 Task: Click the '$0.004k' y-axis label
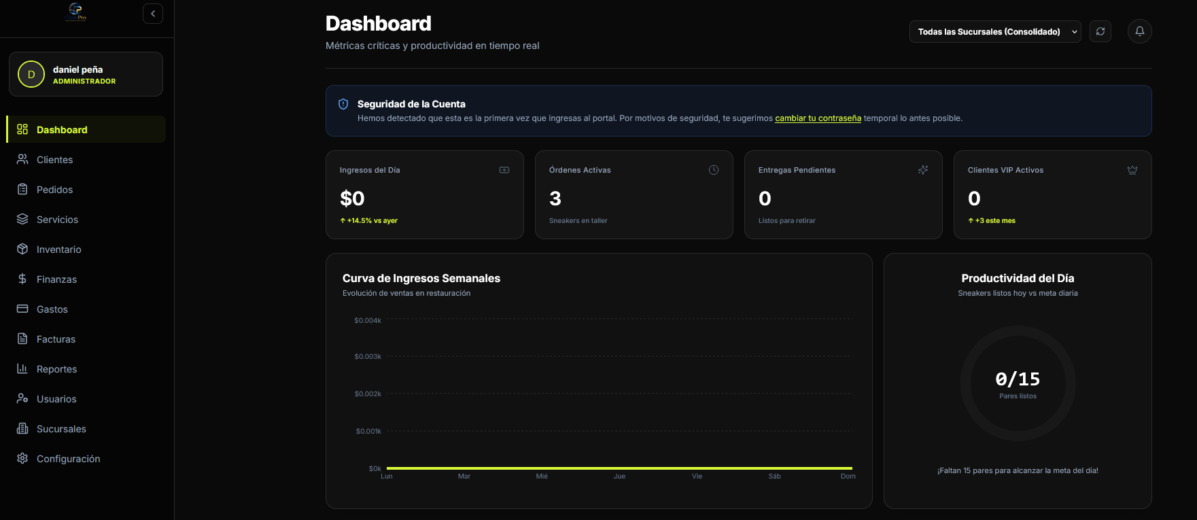368,320
